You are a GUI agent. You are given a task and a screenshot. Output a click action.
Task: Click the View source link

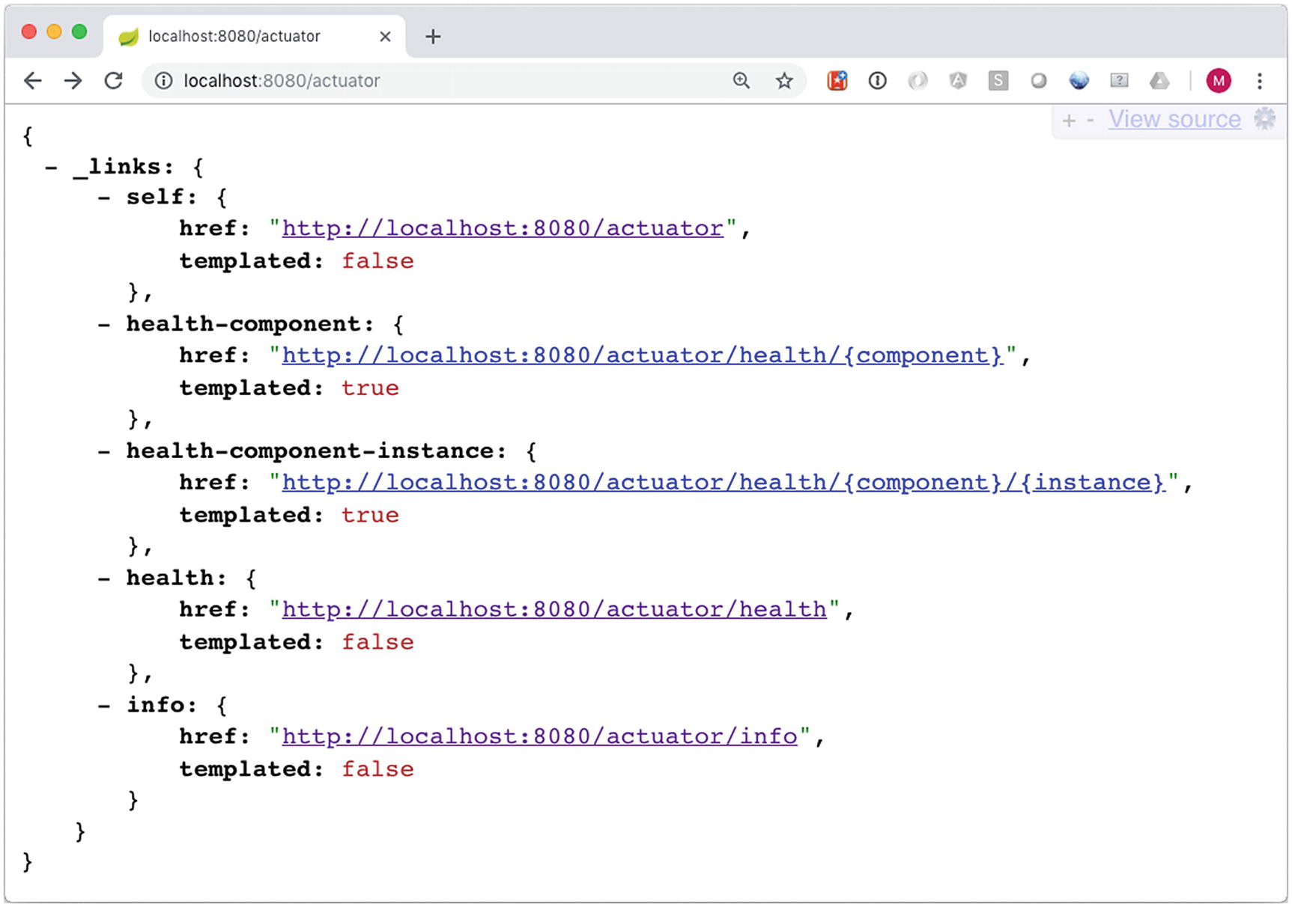click(x=1174, y=118)
